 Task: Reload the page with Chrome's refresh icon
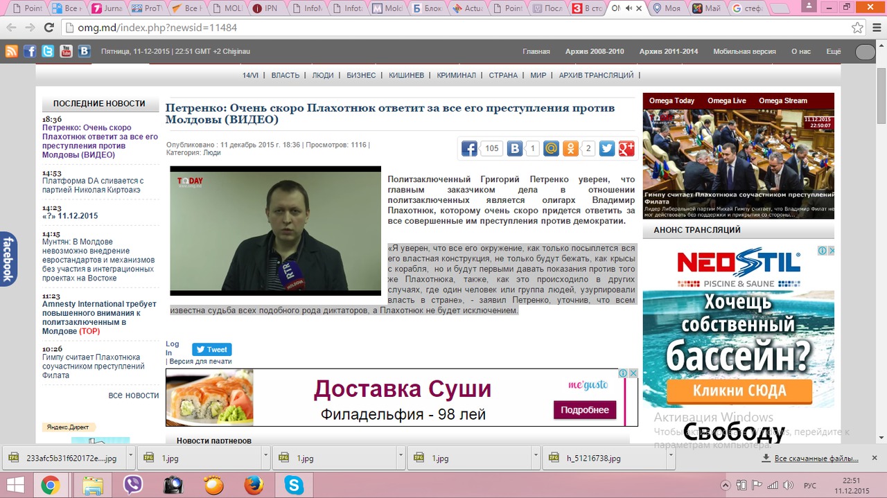49,28
